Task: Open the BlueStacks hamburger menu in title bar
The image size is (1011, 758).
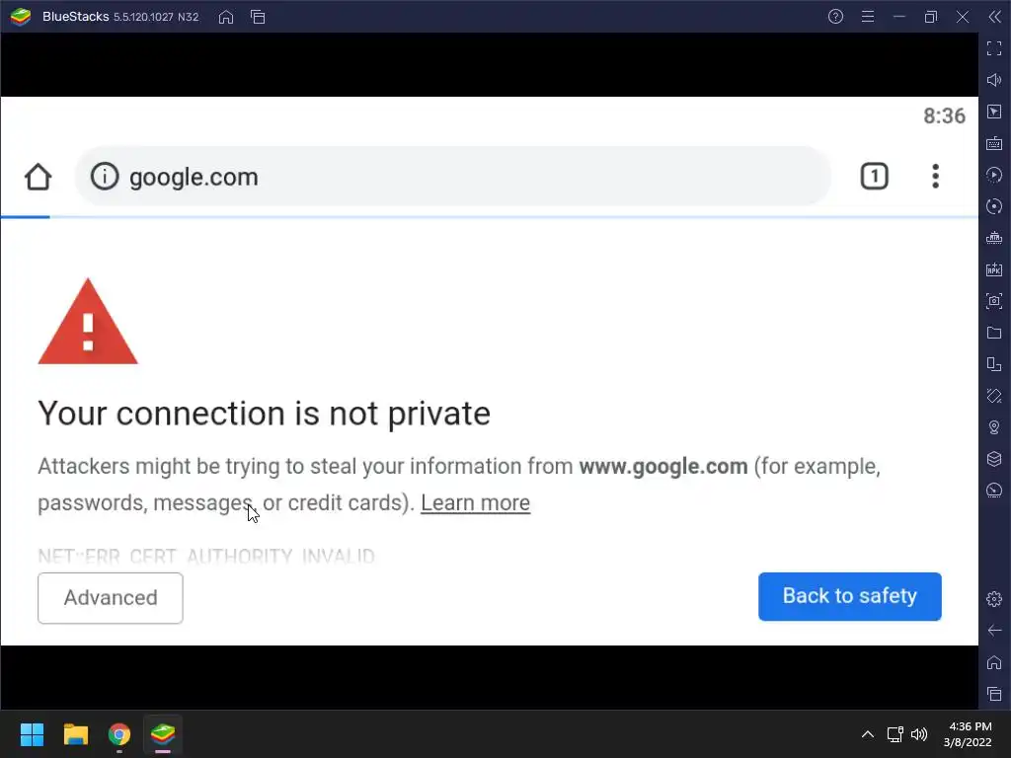Action: click(868, 17)
